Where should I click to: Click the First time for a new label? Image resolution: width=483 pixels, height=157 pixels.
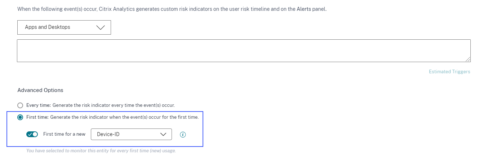[x=64, y=134]
